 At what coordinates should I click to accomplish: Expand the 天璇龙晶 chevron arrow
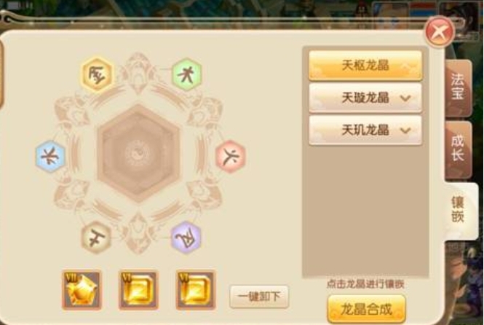point(405,98)
